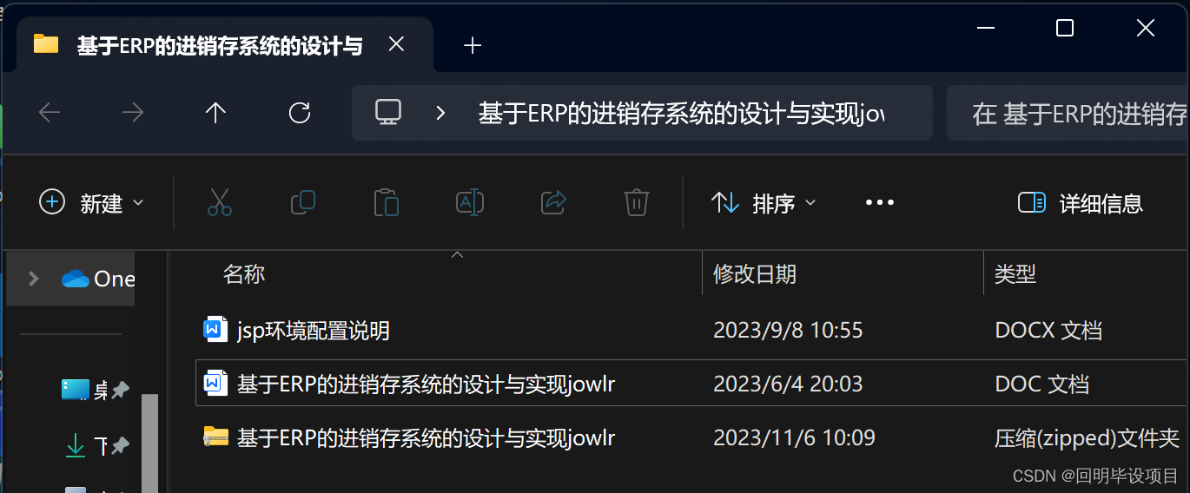
Task: Open the 排序 sort dropdown
Action: pyautogui.click(x=764, y=203)
